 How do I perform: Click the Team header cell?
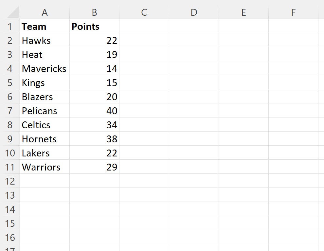(45, 26)
